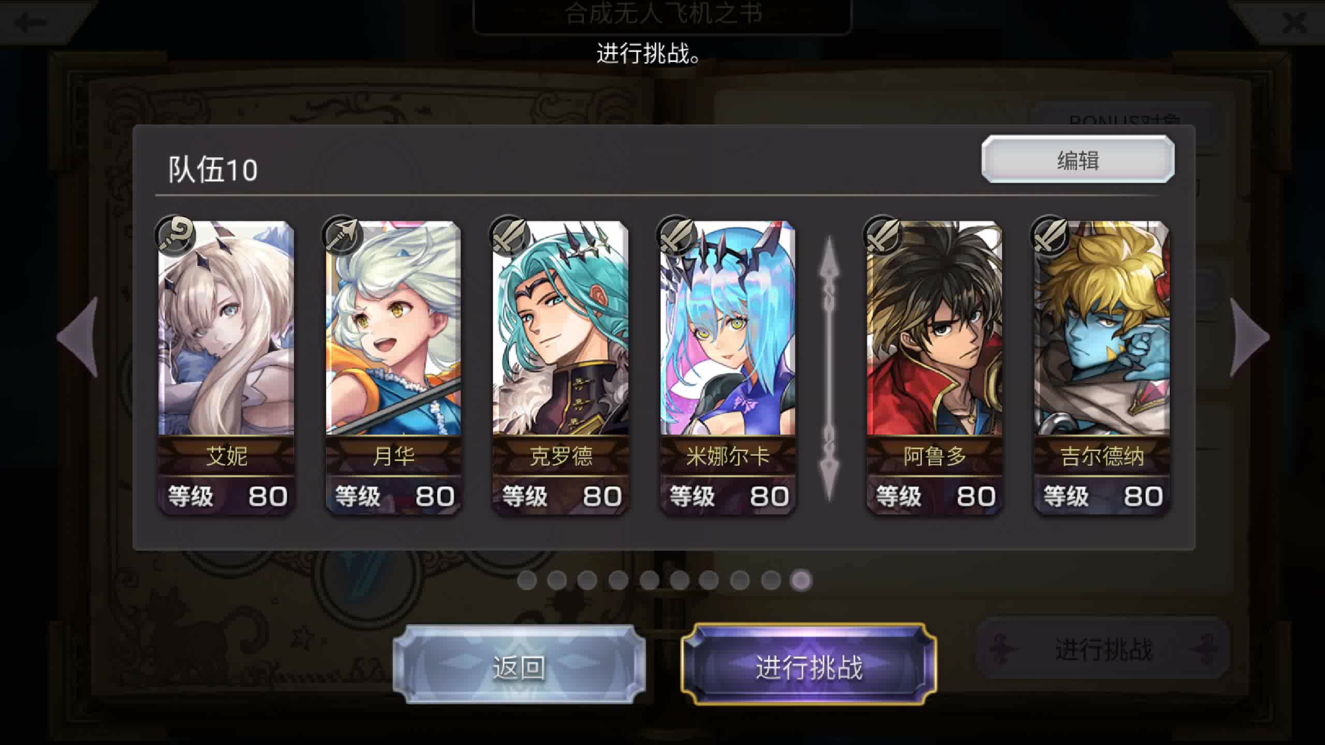Screen dimensions: 1325x745
Task: Select the 米娜尔卡 character portrait
Action: (x=728, y=328)
